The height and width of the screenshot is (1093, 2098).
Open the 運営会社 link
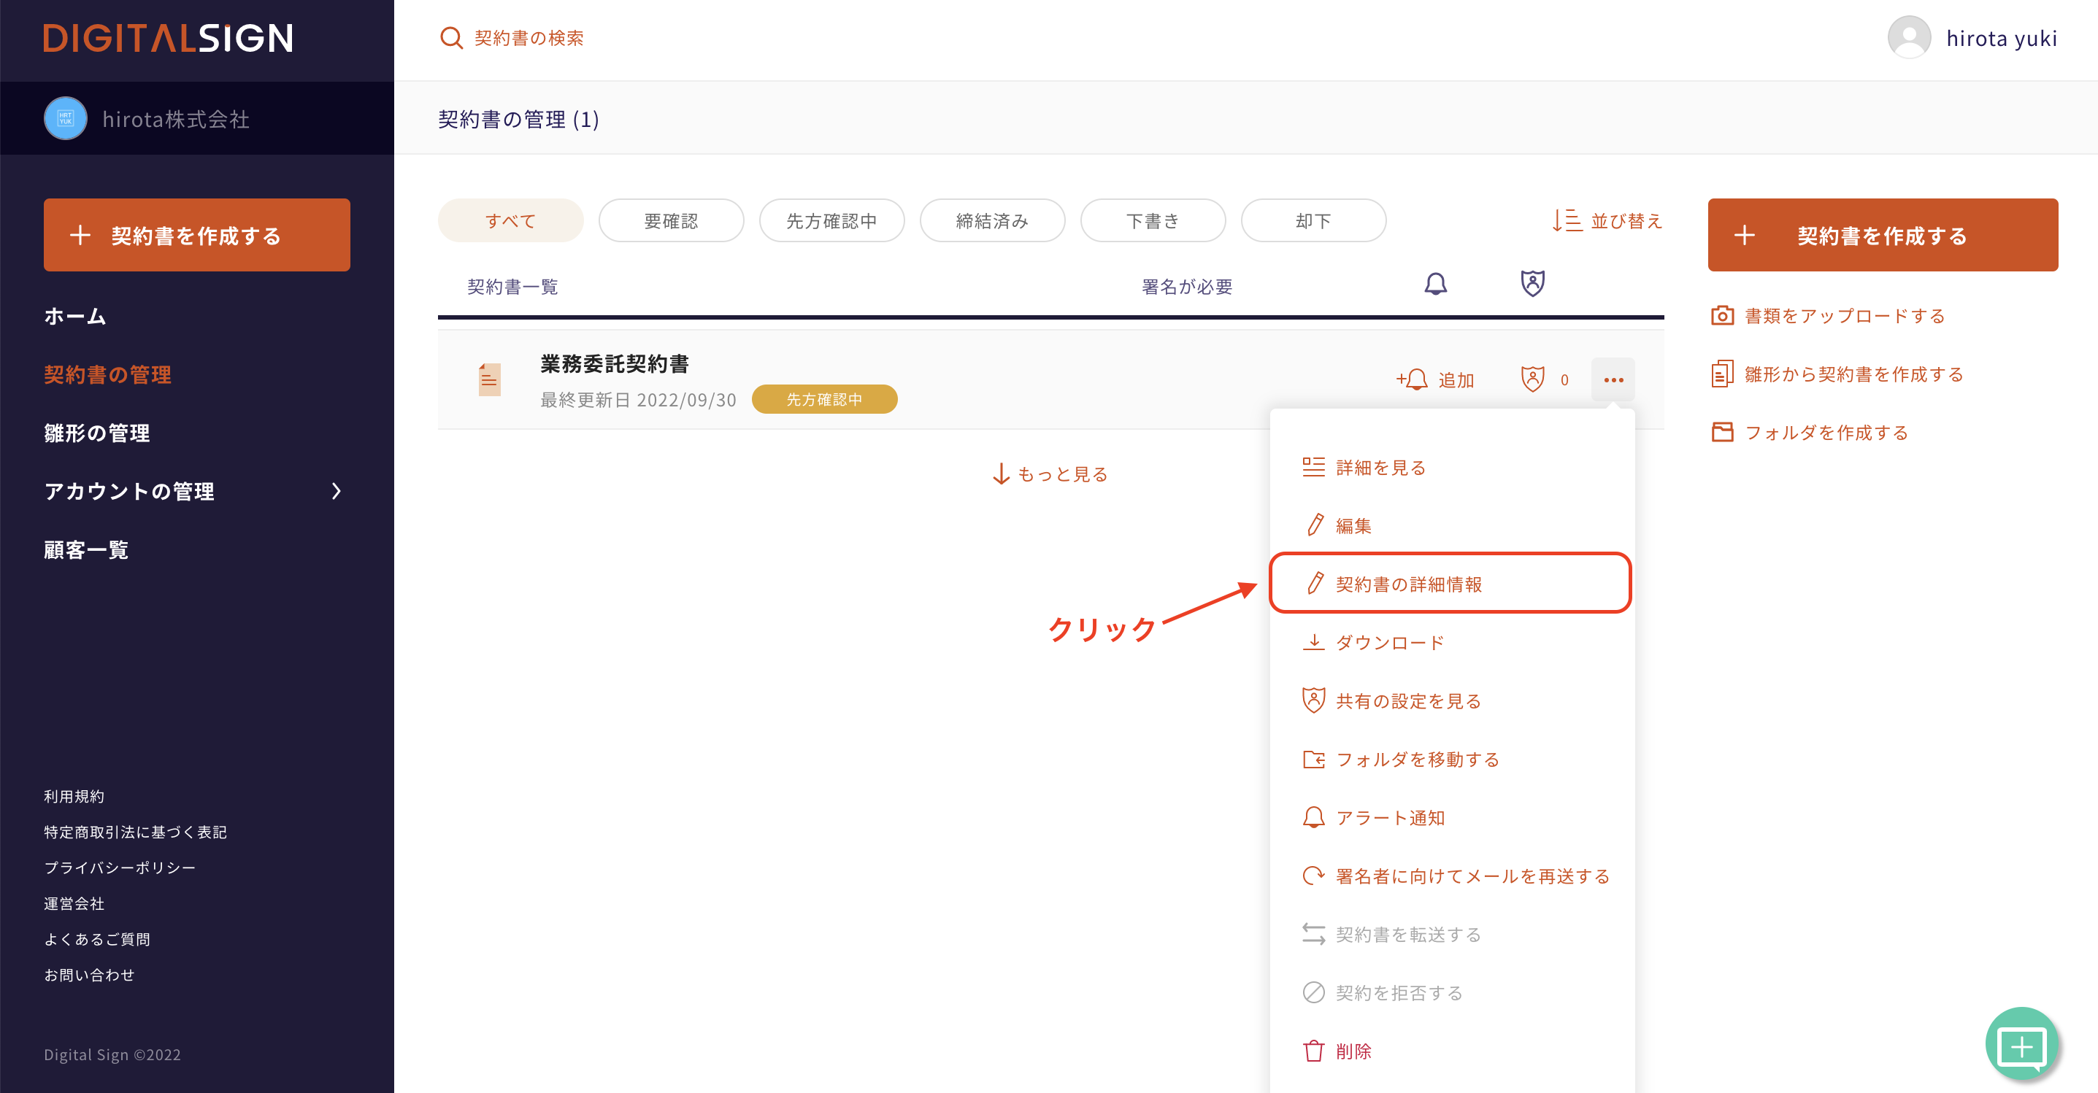click(x=74, y=903)
